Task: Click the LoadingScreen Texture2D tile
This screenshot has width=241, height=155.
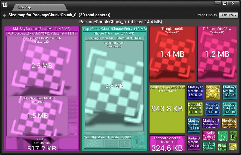Action: tap(114, 86)
